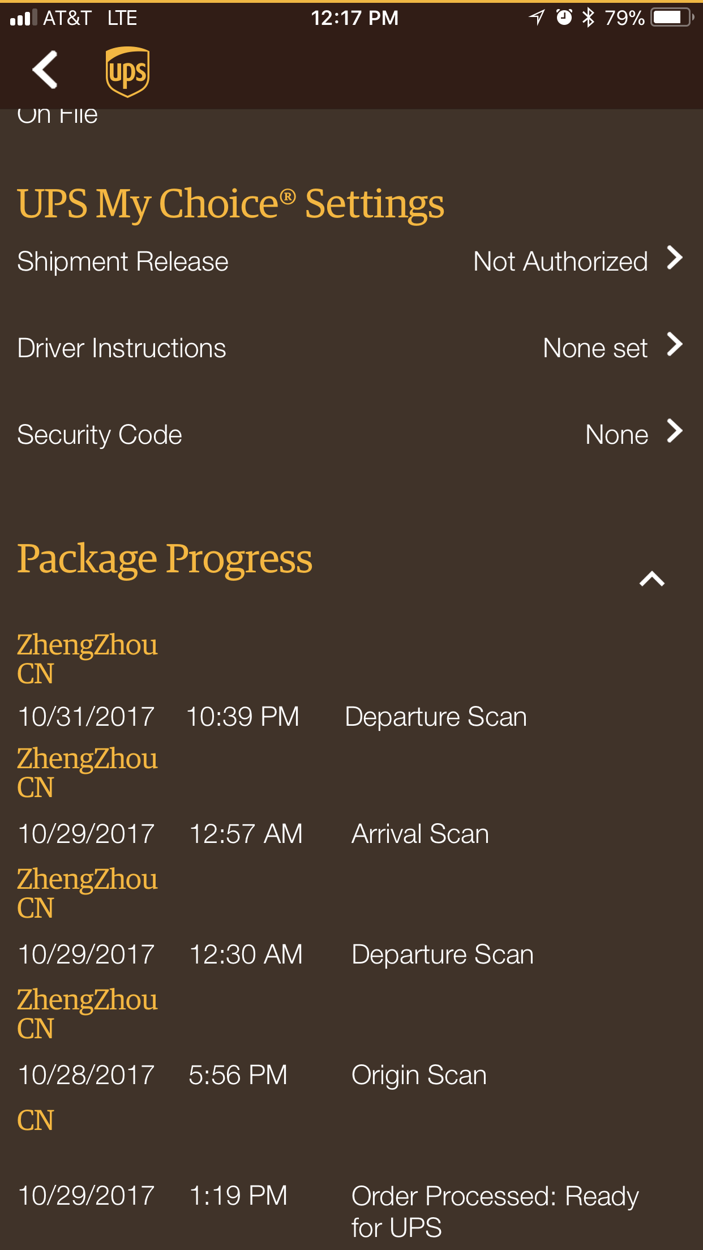
Task: Tap the back arrow icon
Action: point(45,70)
